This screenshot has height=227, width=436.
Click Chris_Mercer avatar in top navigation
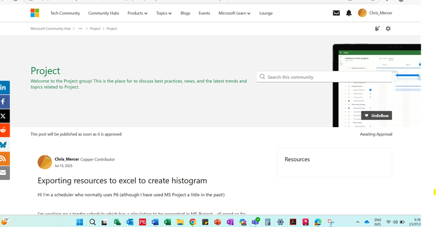pyautogui.click(x=362, y=12)
